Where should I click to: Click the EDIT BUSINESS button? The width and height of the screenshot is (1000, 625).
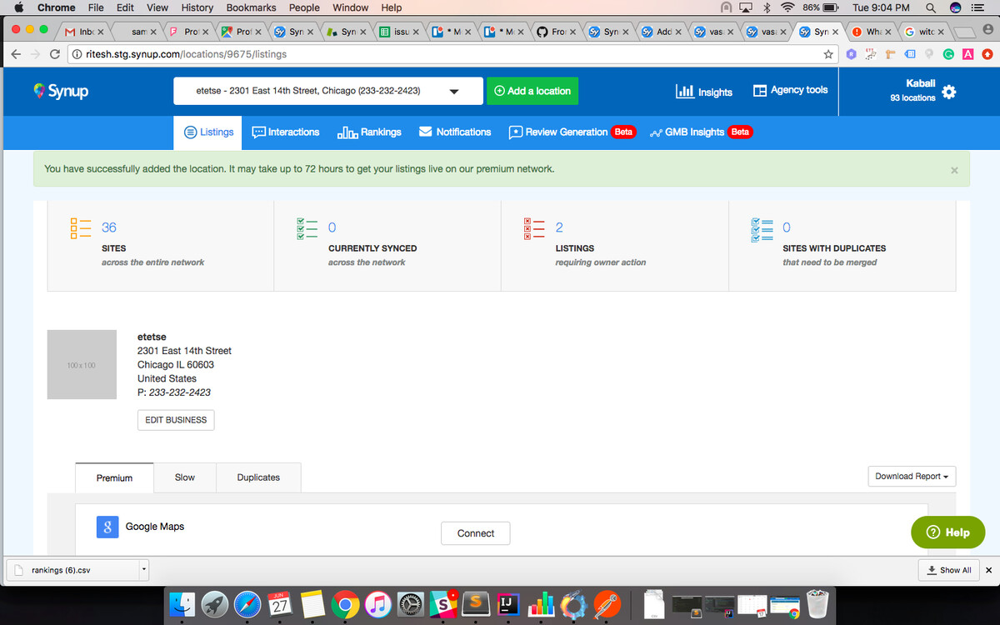tap(176, 420)
